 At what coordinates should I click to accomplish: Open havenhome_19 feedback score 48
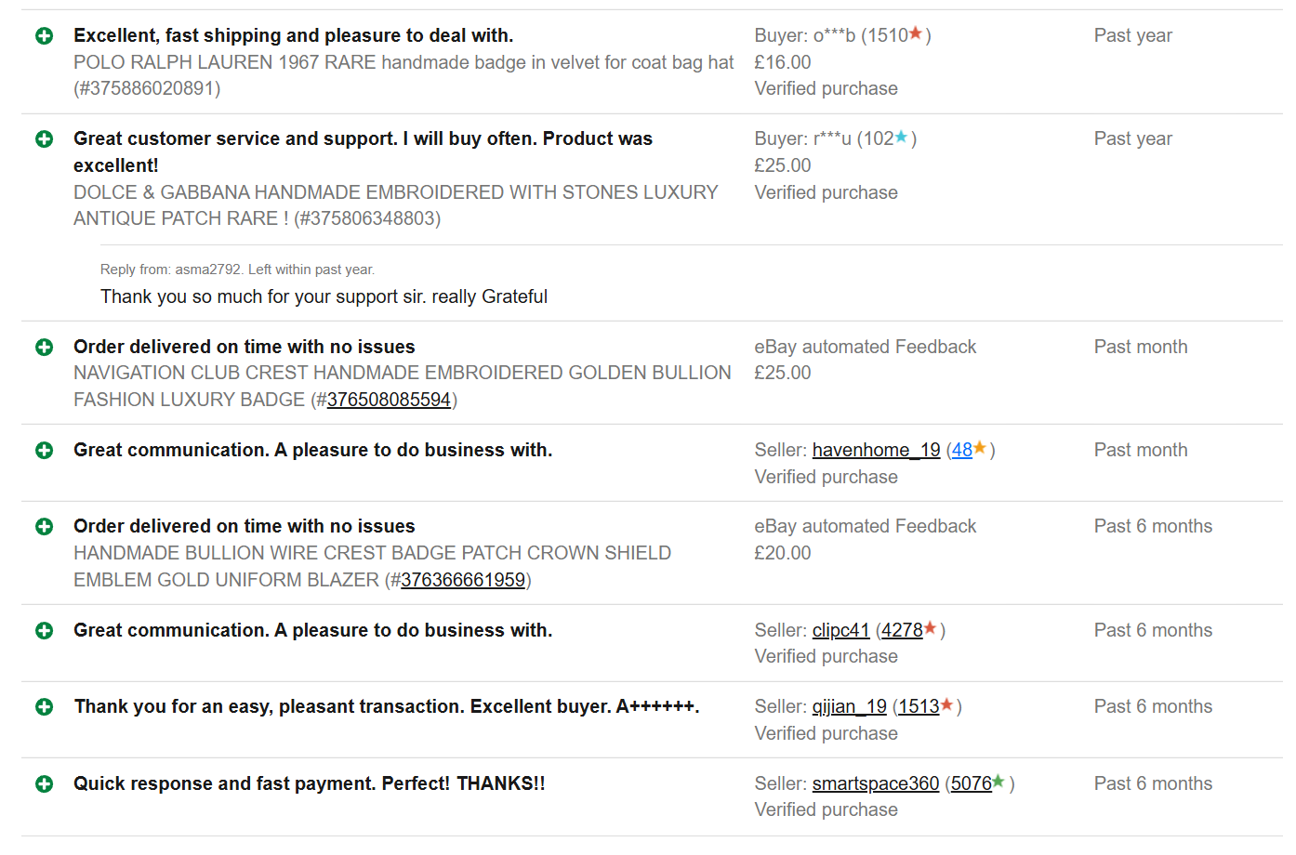961,451
